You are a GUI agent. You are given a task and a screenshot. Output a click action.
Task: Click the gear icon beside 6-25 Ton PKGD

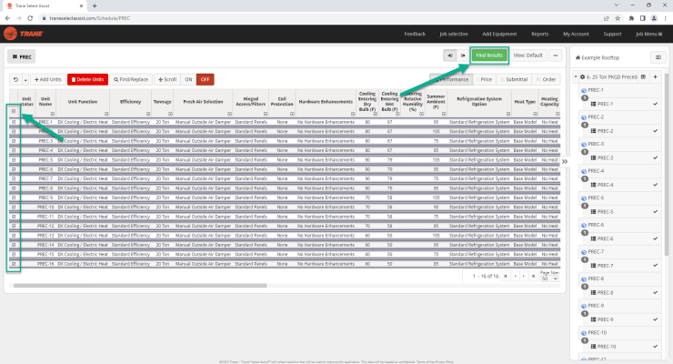pos(582,76)
